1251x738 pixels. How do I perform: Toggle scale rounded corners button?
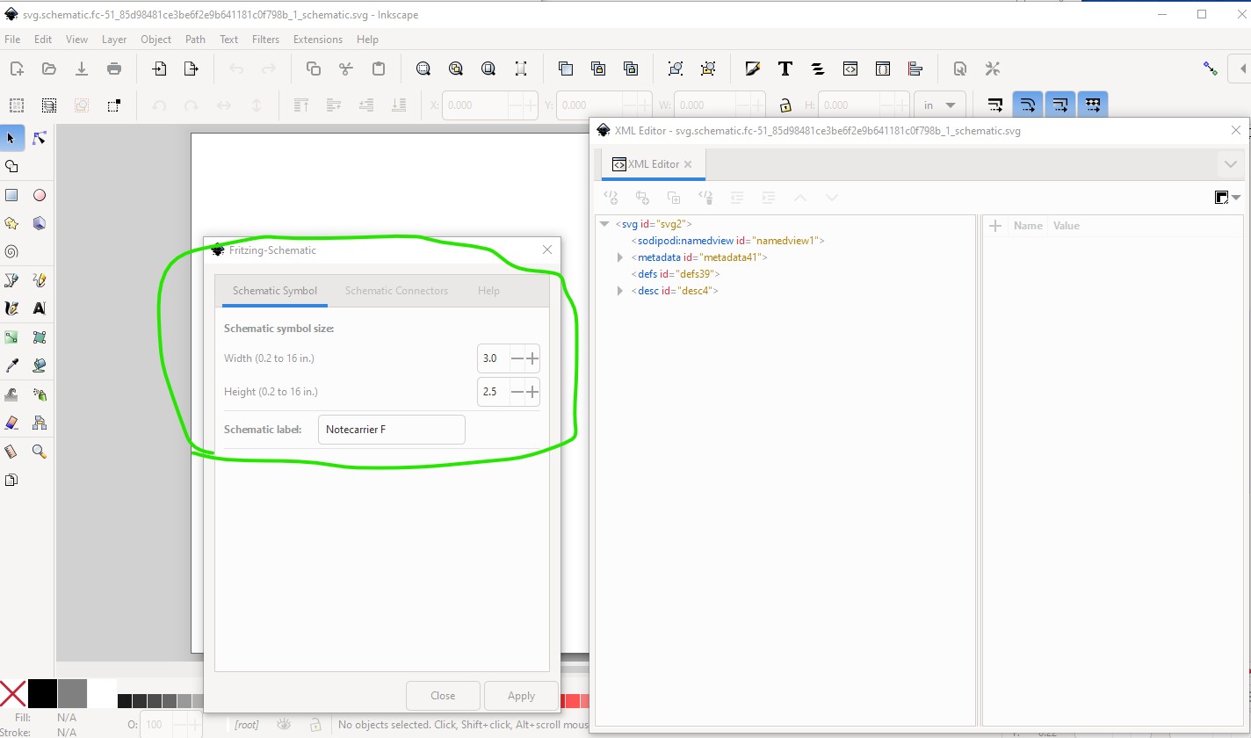point(1028,105)
